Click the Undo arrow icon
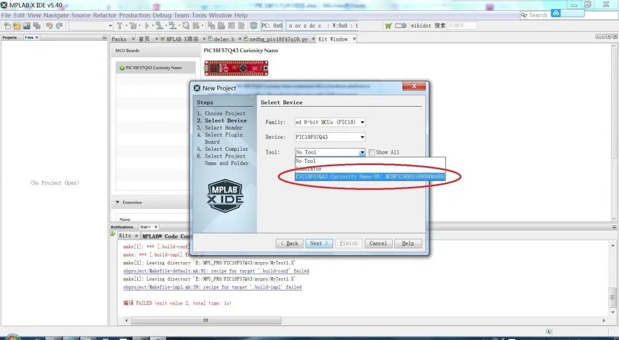 (x=49, y=26)
